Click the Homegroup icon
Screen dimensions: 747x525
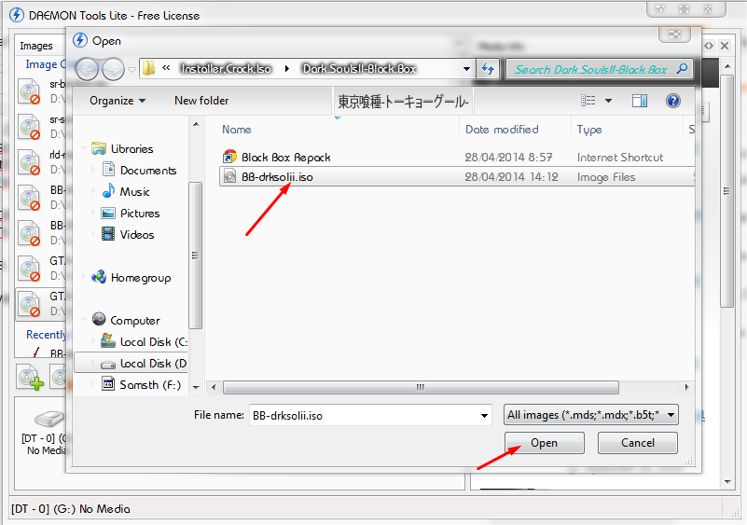[x=99, y=277]
